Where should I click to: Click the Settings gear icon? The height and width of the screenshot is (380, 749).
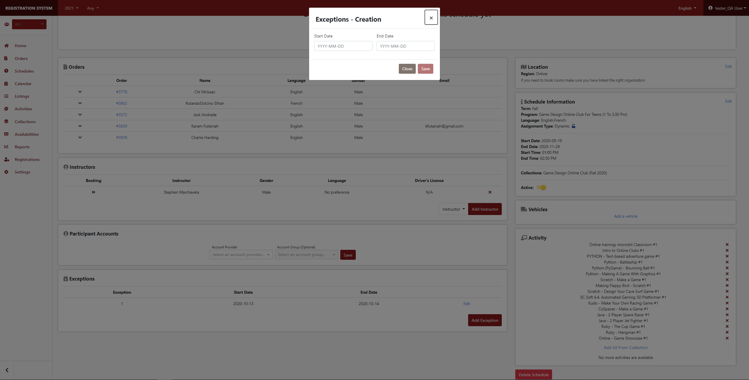tap(6, 172)
